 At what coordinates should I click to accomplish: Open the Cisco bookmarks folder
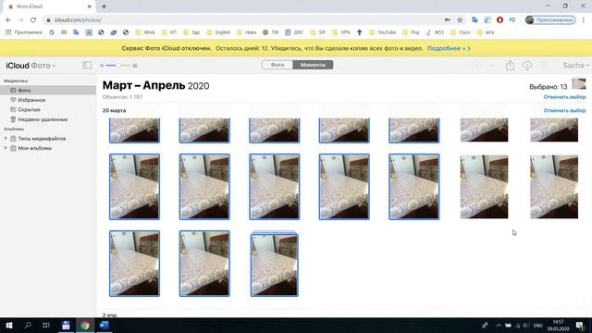pyautogui.click(x=461, y=32)
